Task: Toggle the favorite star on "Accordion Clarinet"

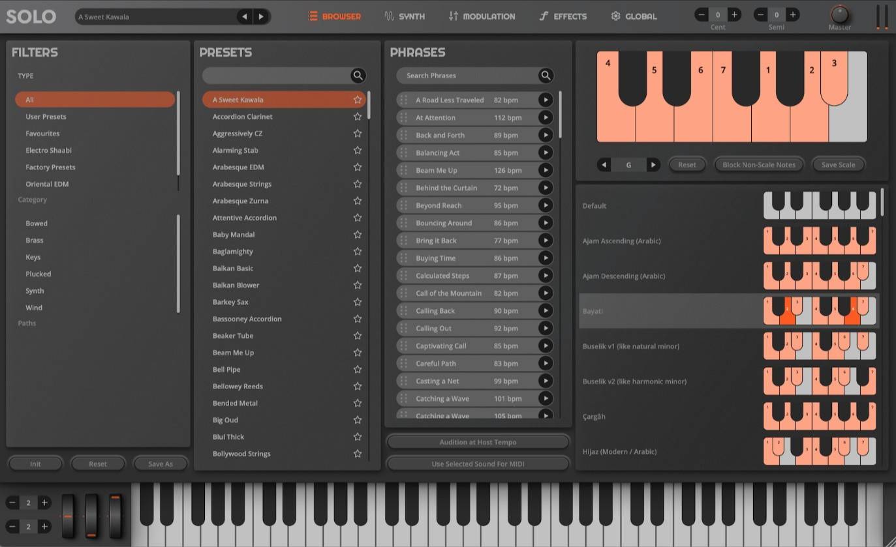Action: 357,116
